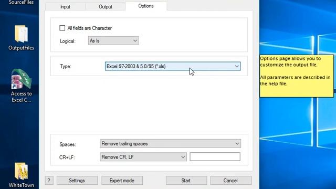Open the Logical As Is dropdown
This screenshot has width=336, height=189.
(113, 41)
